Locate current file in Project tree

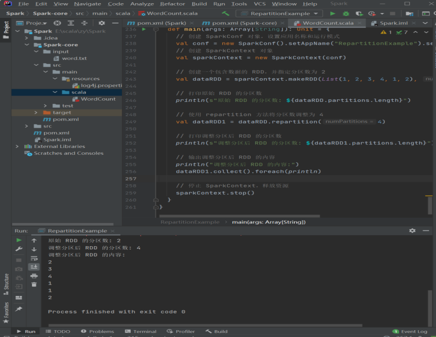click(57, 23)
